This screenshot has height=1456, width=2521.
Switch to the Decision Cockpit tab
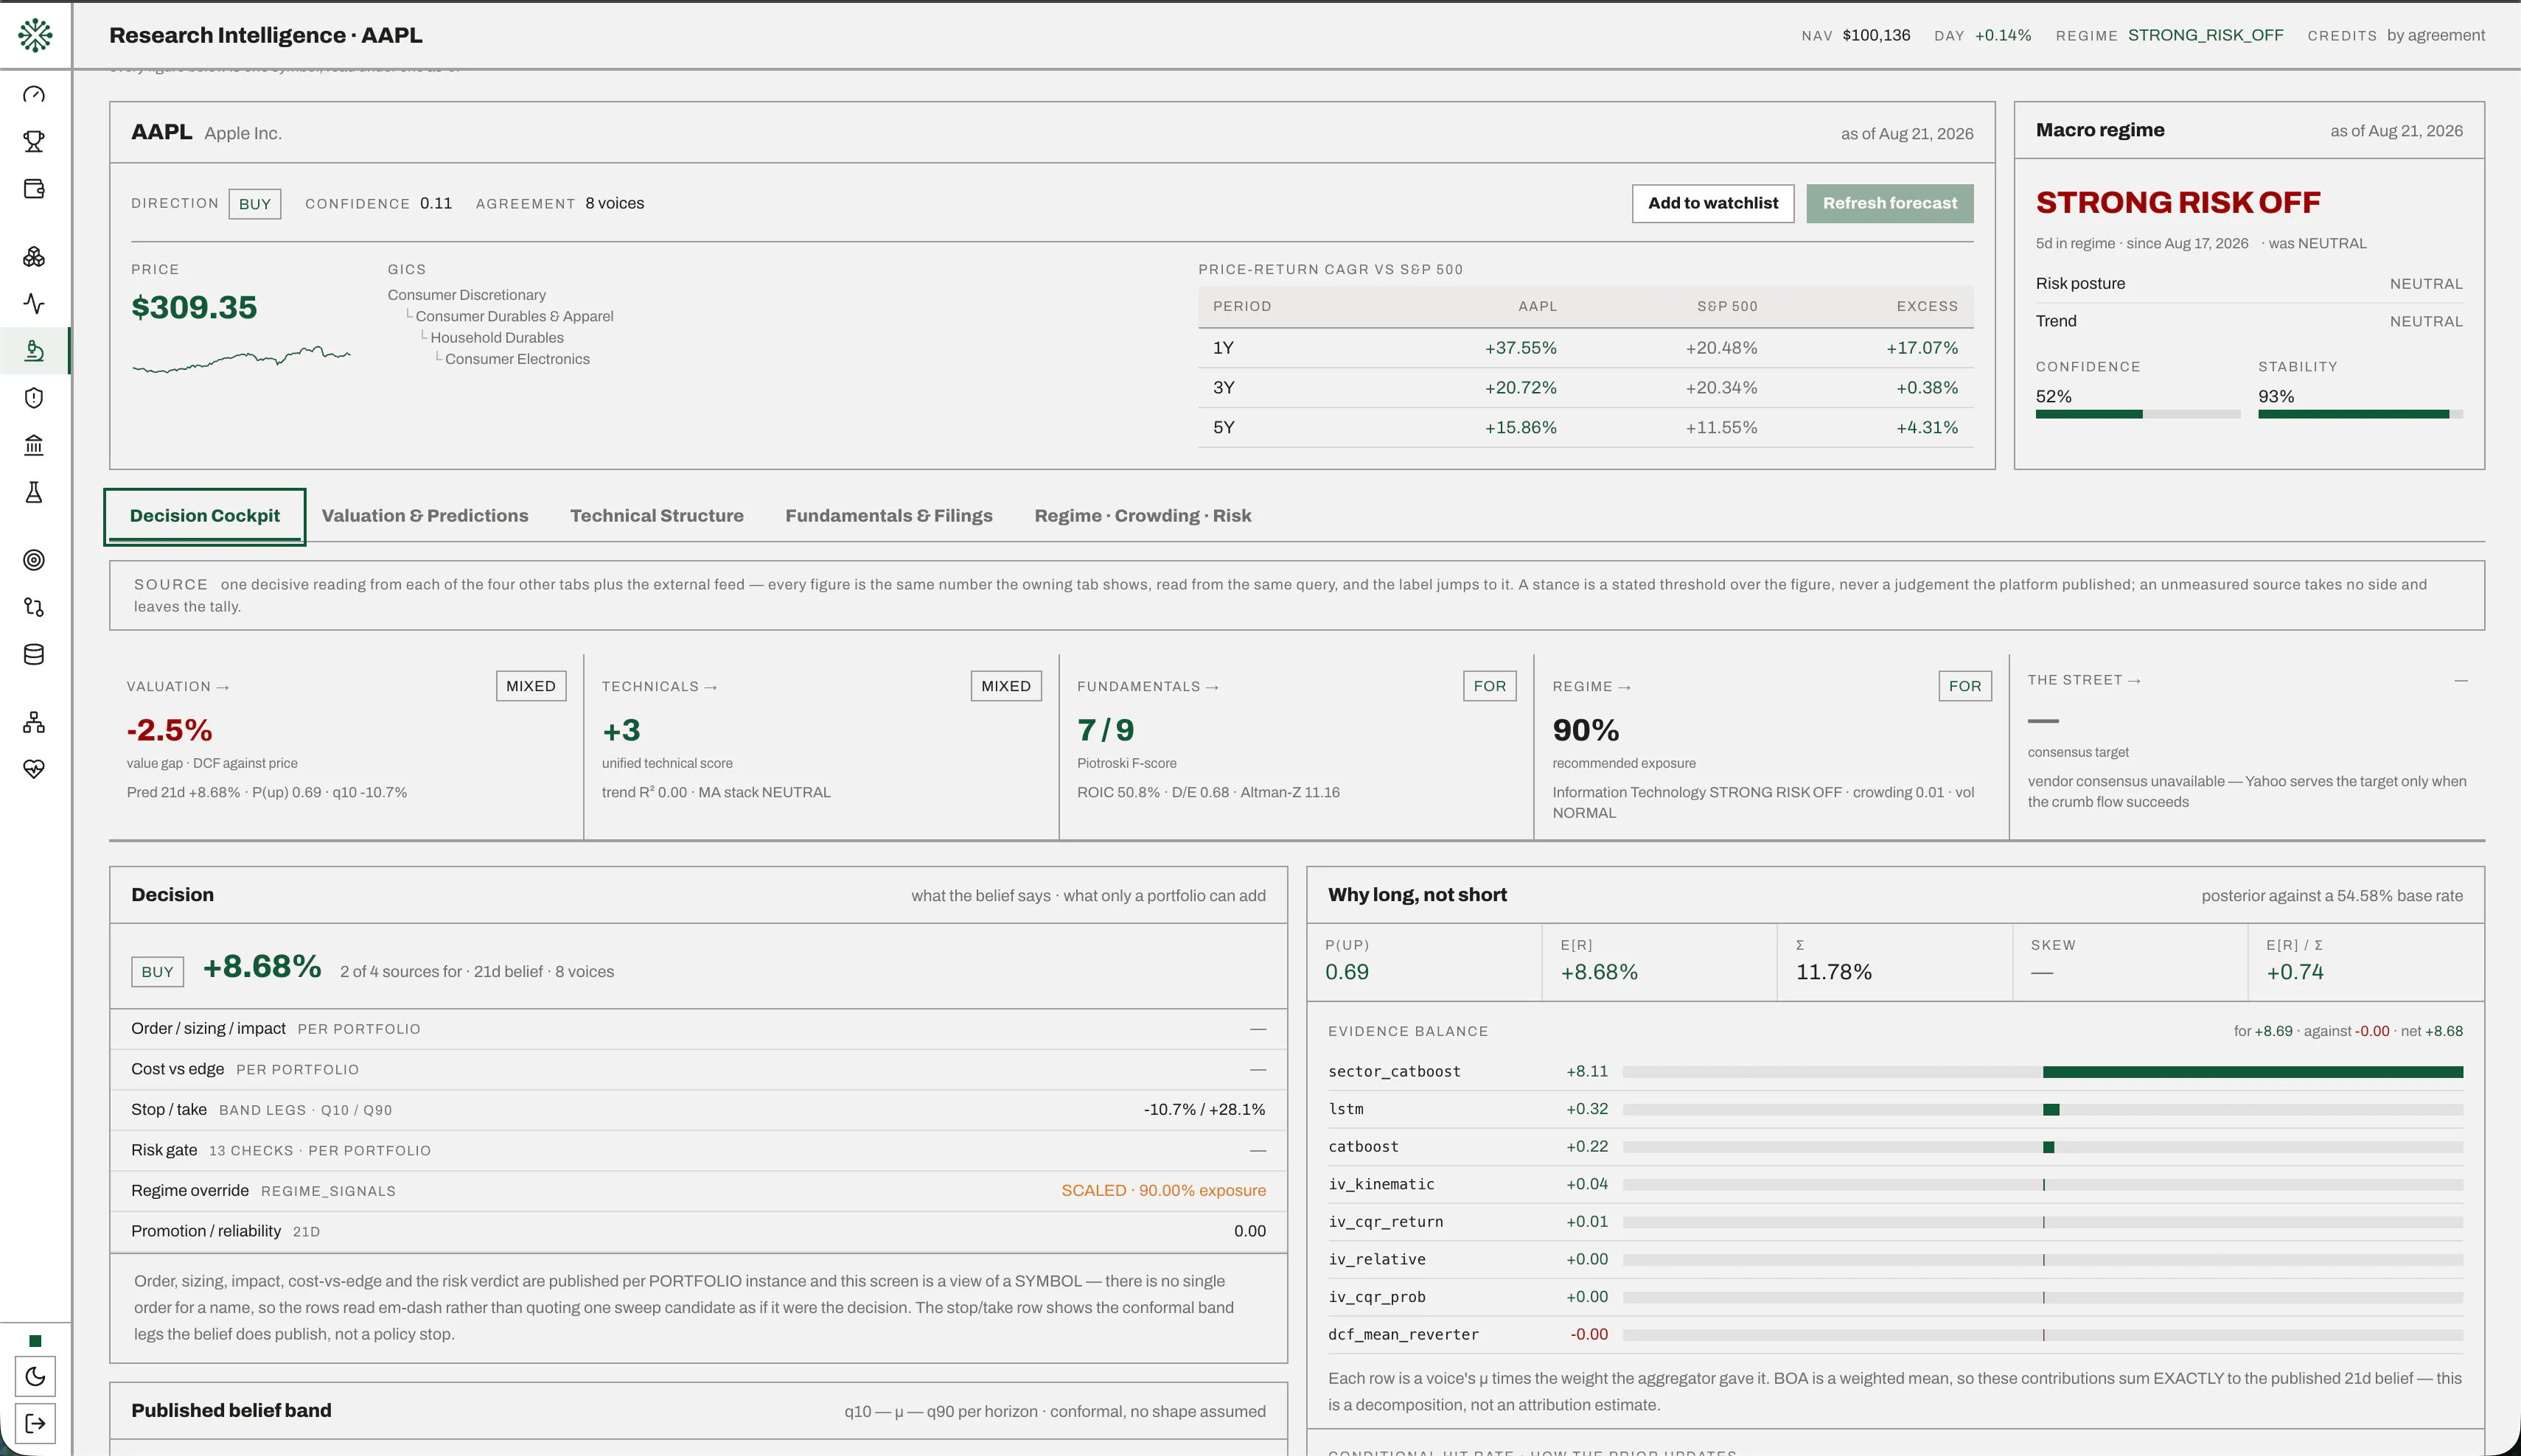[205, 516]
